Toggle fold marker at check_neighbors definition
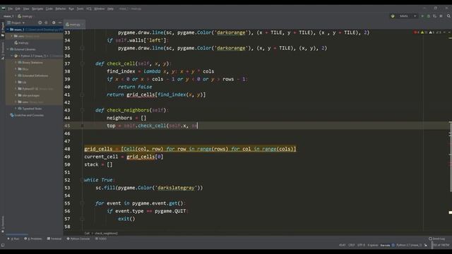Screen dimensions: 452x254 tap(83, 110)
